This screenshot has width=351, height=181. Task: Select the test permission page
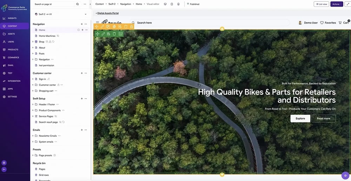[x=46, y=65]
